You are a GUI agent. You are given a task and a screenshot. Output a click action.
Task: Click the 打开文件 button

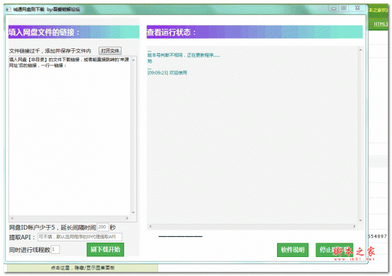point(110,51)
